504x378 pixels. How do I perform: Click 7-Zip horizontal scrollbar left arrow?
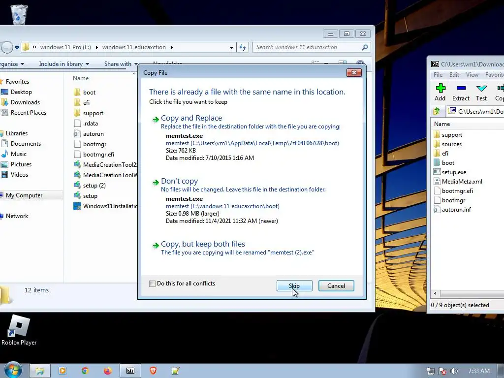[435, 293]
